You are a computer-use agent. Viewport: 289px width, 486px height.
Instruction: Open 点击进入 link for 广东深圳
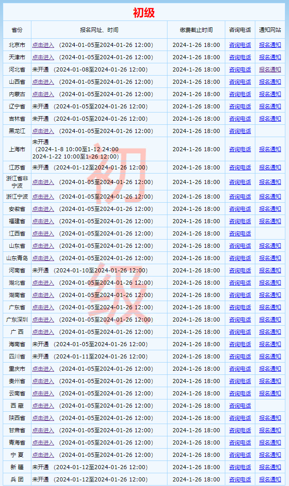pos(43,320)
